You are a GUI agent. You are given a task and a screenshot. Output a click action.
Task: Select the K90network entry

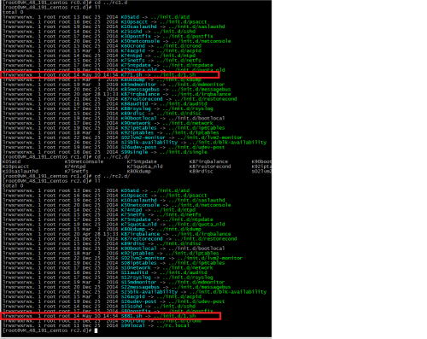pyautogui.click(x=136, y=123)
